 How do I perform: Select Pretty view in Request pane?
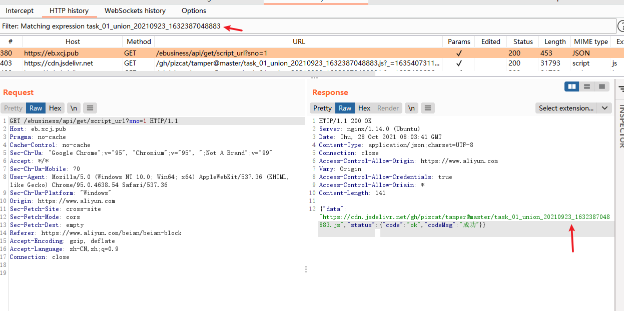(14, 108)
